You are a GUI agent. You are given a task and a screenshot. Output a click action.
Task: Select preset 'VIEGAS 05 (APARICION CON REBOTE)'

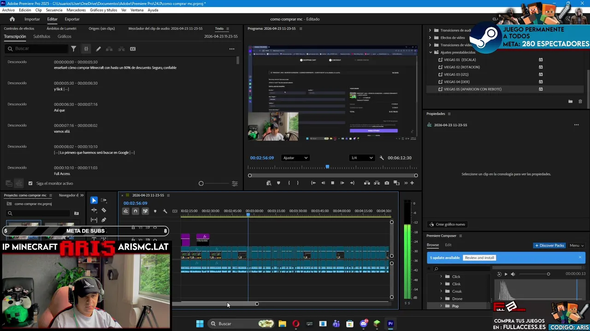tap(472, 89)
